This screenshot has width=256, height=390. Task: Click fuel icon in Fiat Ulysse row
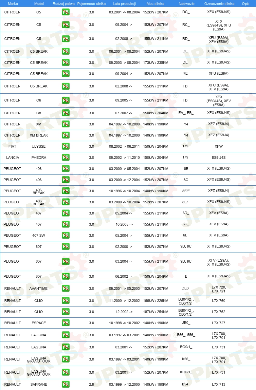(x=65, y=146)
